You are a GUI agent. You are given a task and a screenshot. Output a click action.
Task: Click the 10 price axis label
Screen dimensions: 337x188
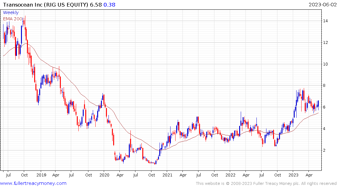pyautogui.click(x=325, y=64)
